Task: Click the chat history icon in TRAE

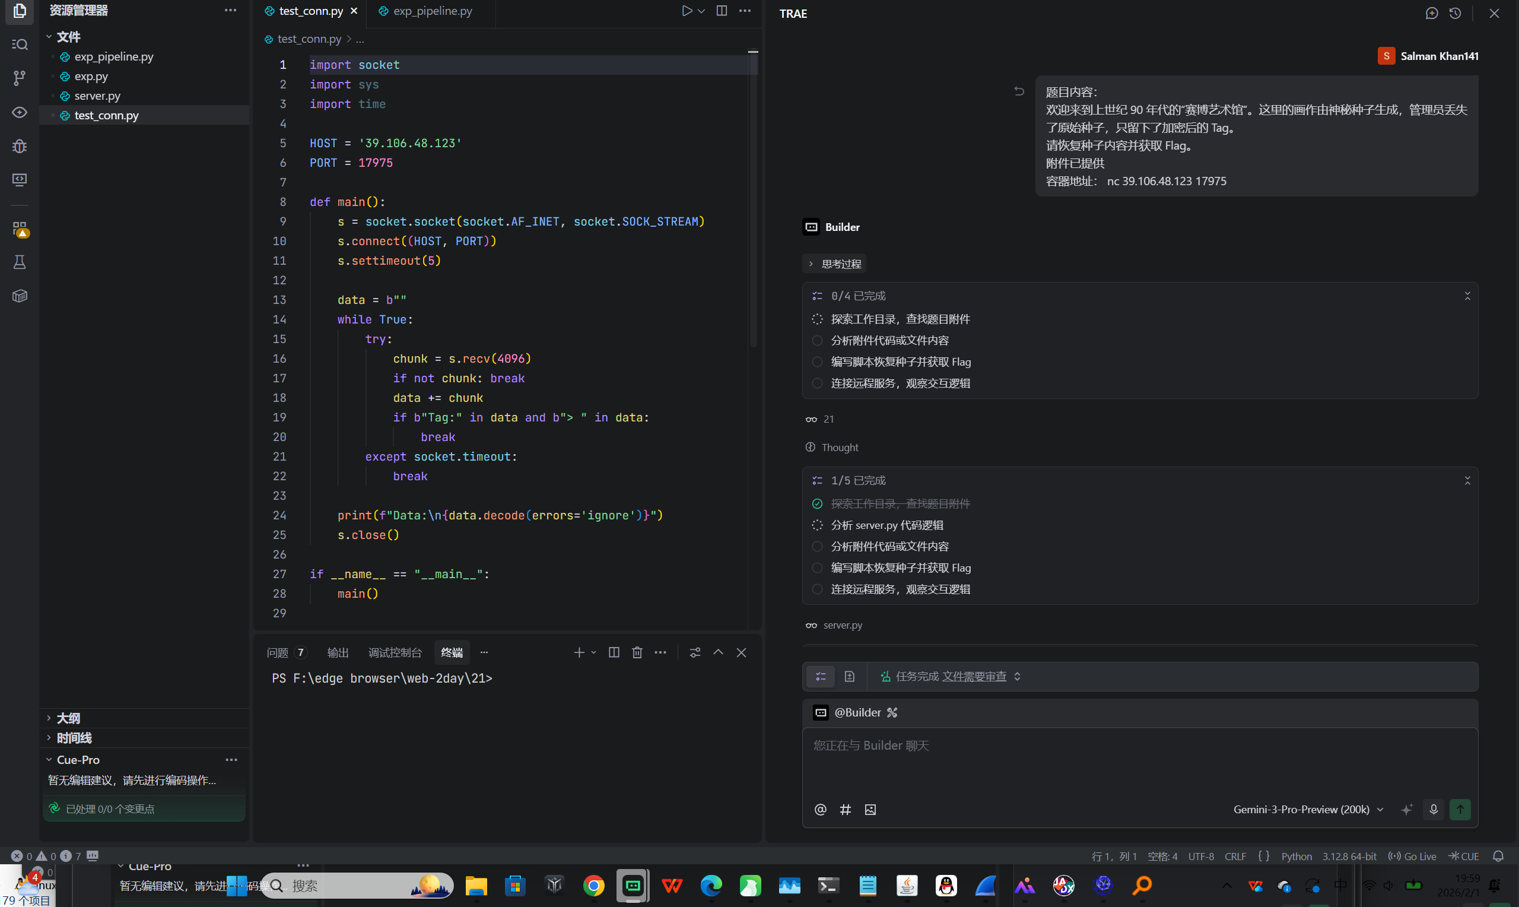Action: click(x=1455, y=14)
